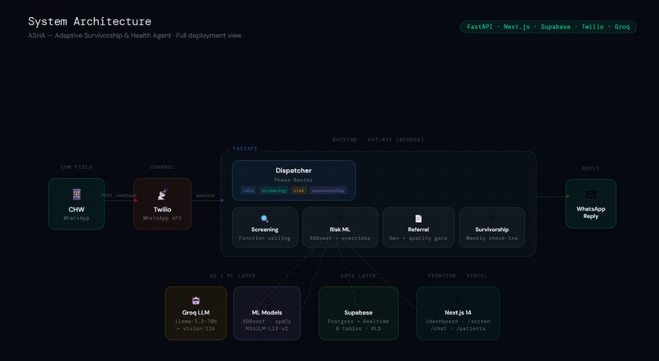Click the 'WhatsApp Reply' node label
This screenshot has width=659, height=361.
(x=590, y=212)
